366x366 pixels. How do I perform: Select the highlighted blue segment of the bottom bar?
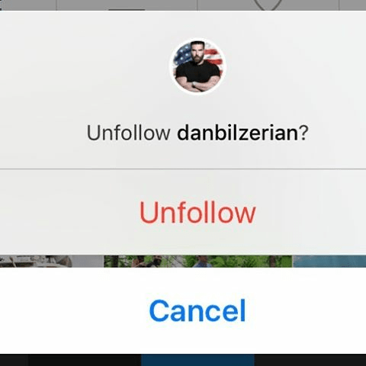[x=197, y=360]
